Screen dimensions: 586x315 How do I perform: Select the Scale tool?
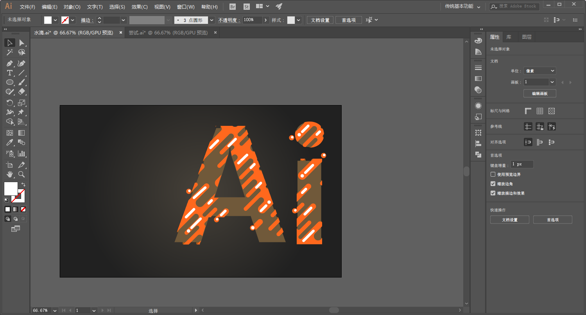click(22, 103)
